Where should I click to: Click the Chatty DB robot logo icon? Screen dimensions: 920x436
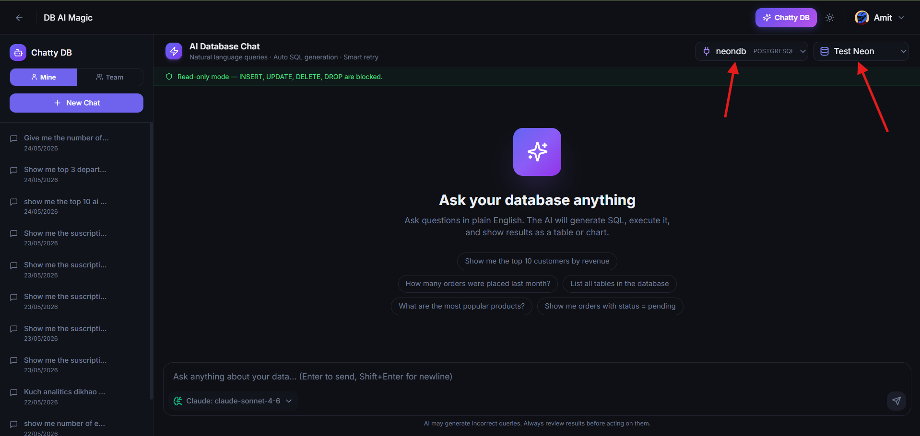[x=18, y=53]
